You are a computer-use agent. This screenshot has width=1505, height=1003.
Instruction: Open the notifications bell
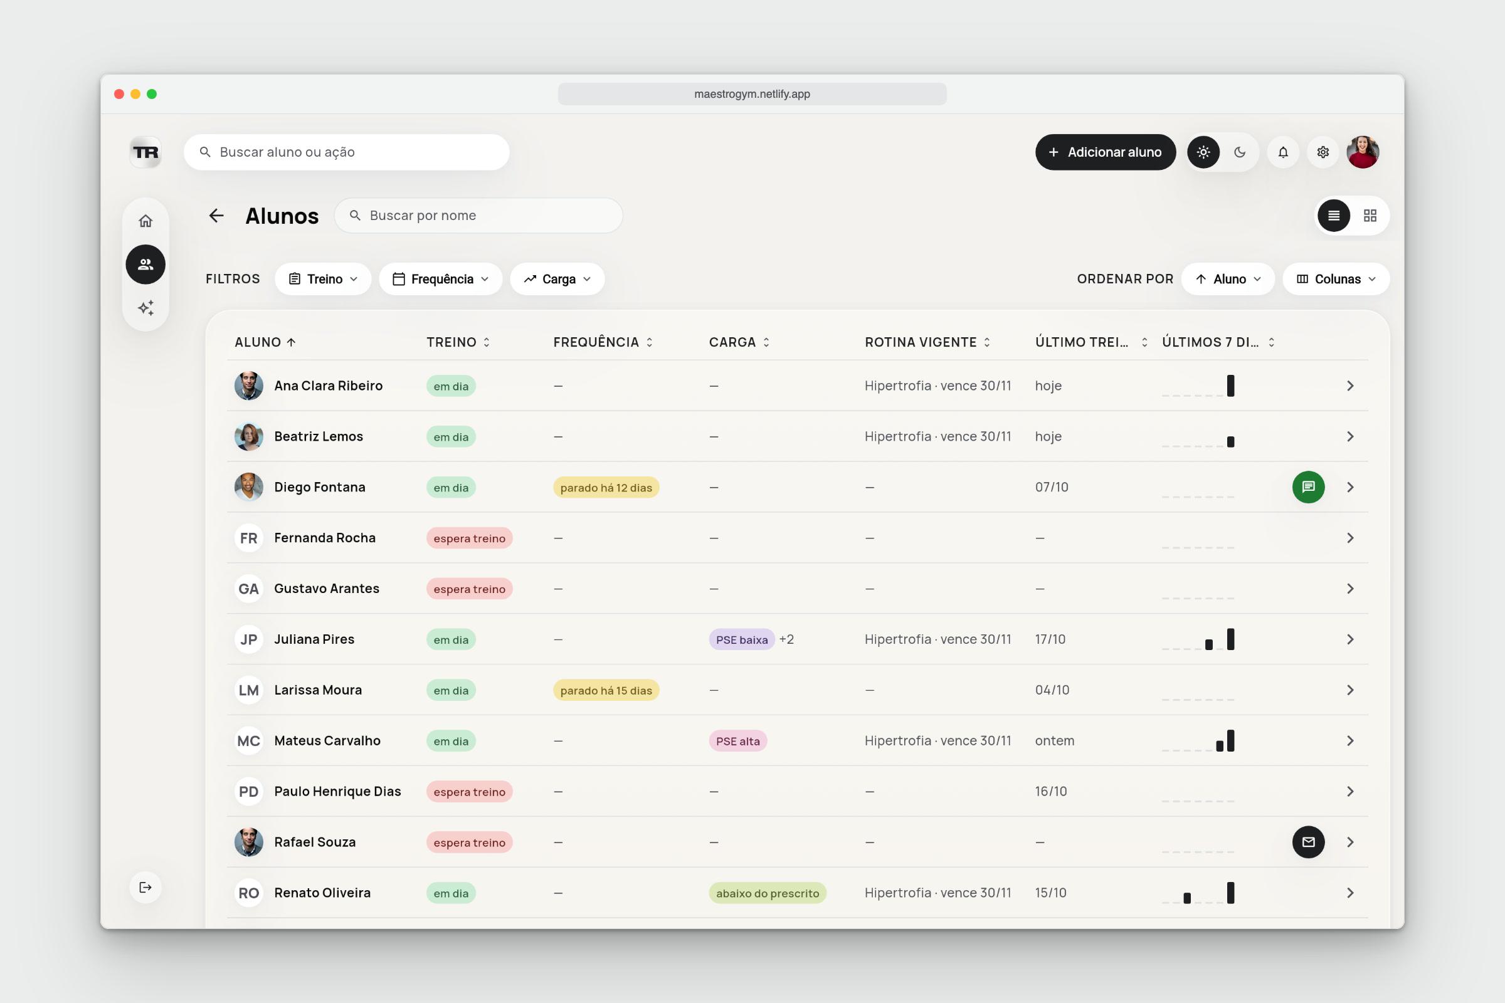click(x=1283, y=152)
